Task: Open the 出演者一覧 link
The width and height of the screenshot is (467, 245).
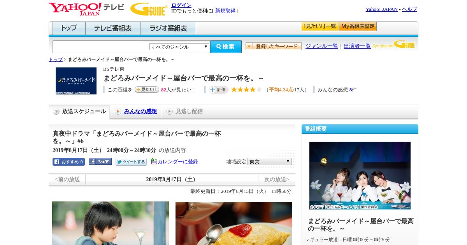Action: (357, 46)
